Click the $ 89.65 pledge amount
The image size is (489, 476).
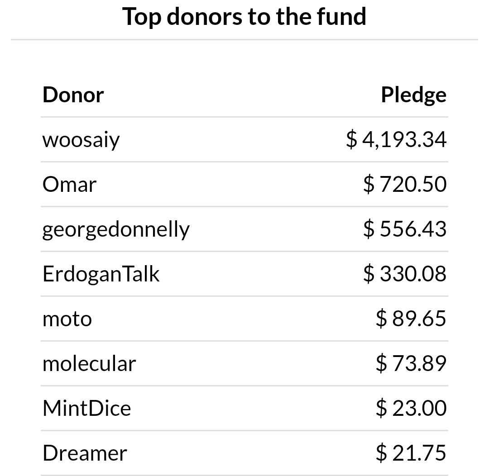[x=411, y=319]
